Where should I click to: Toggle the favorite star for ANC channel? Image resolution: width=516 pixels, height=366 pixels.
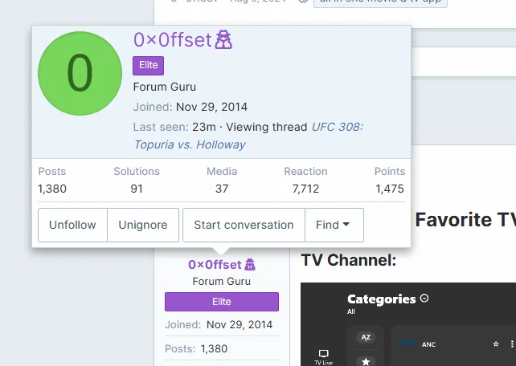tap(496, 344)
